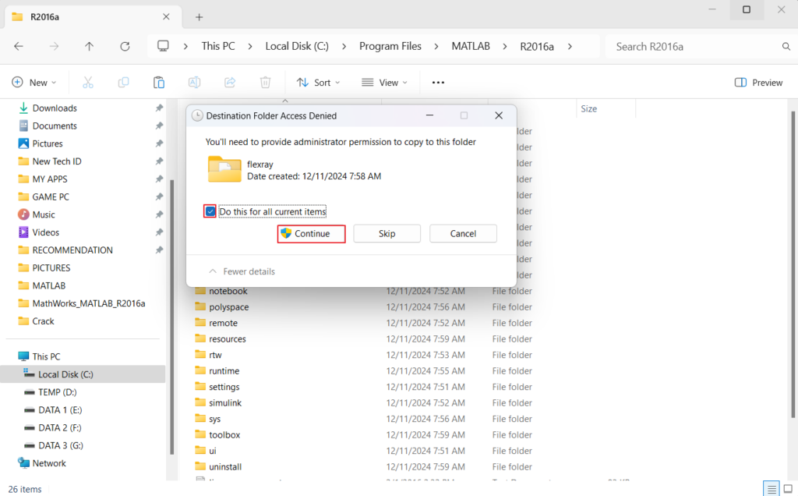
Task: Check Do this for all current items
Action: point(210,211)
